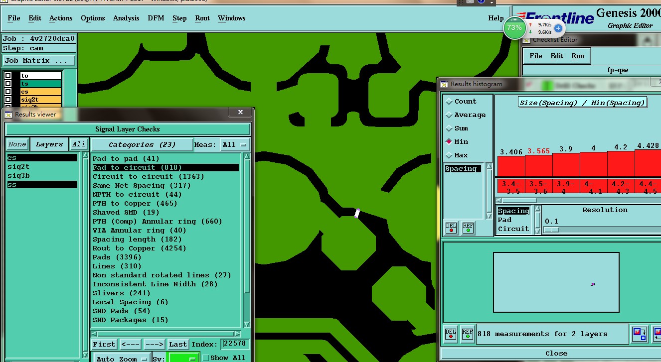Toggle the 'to' layer display box
This screenshot has width=661, height=362.
8,76
